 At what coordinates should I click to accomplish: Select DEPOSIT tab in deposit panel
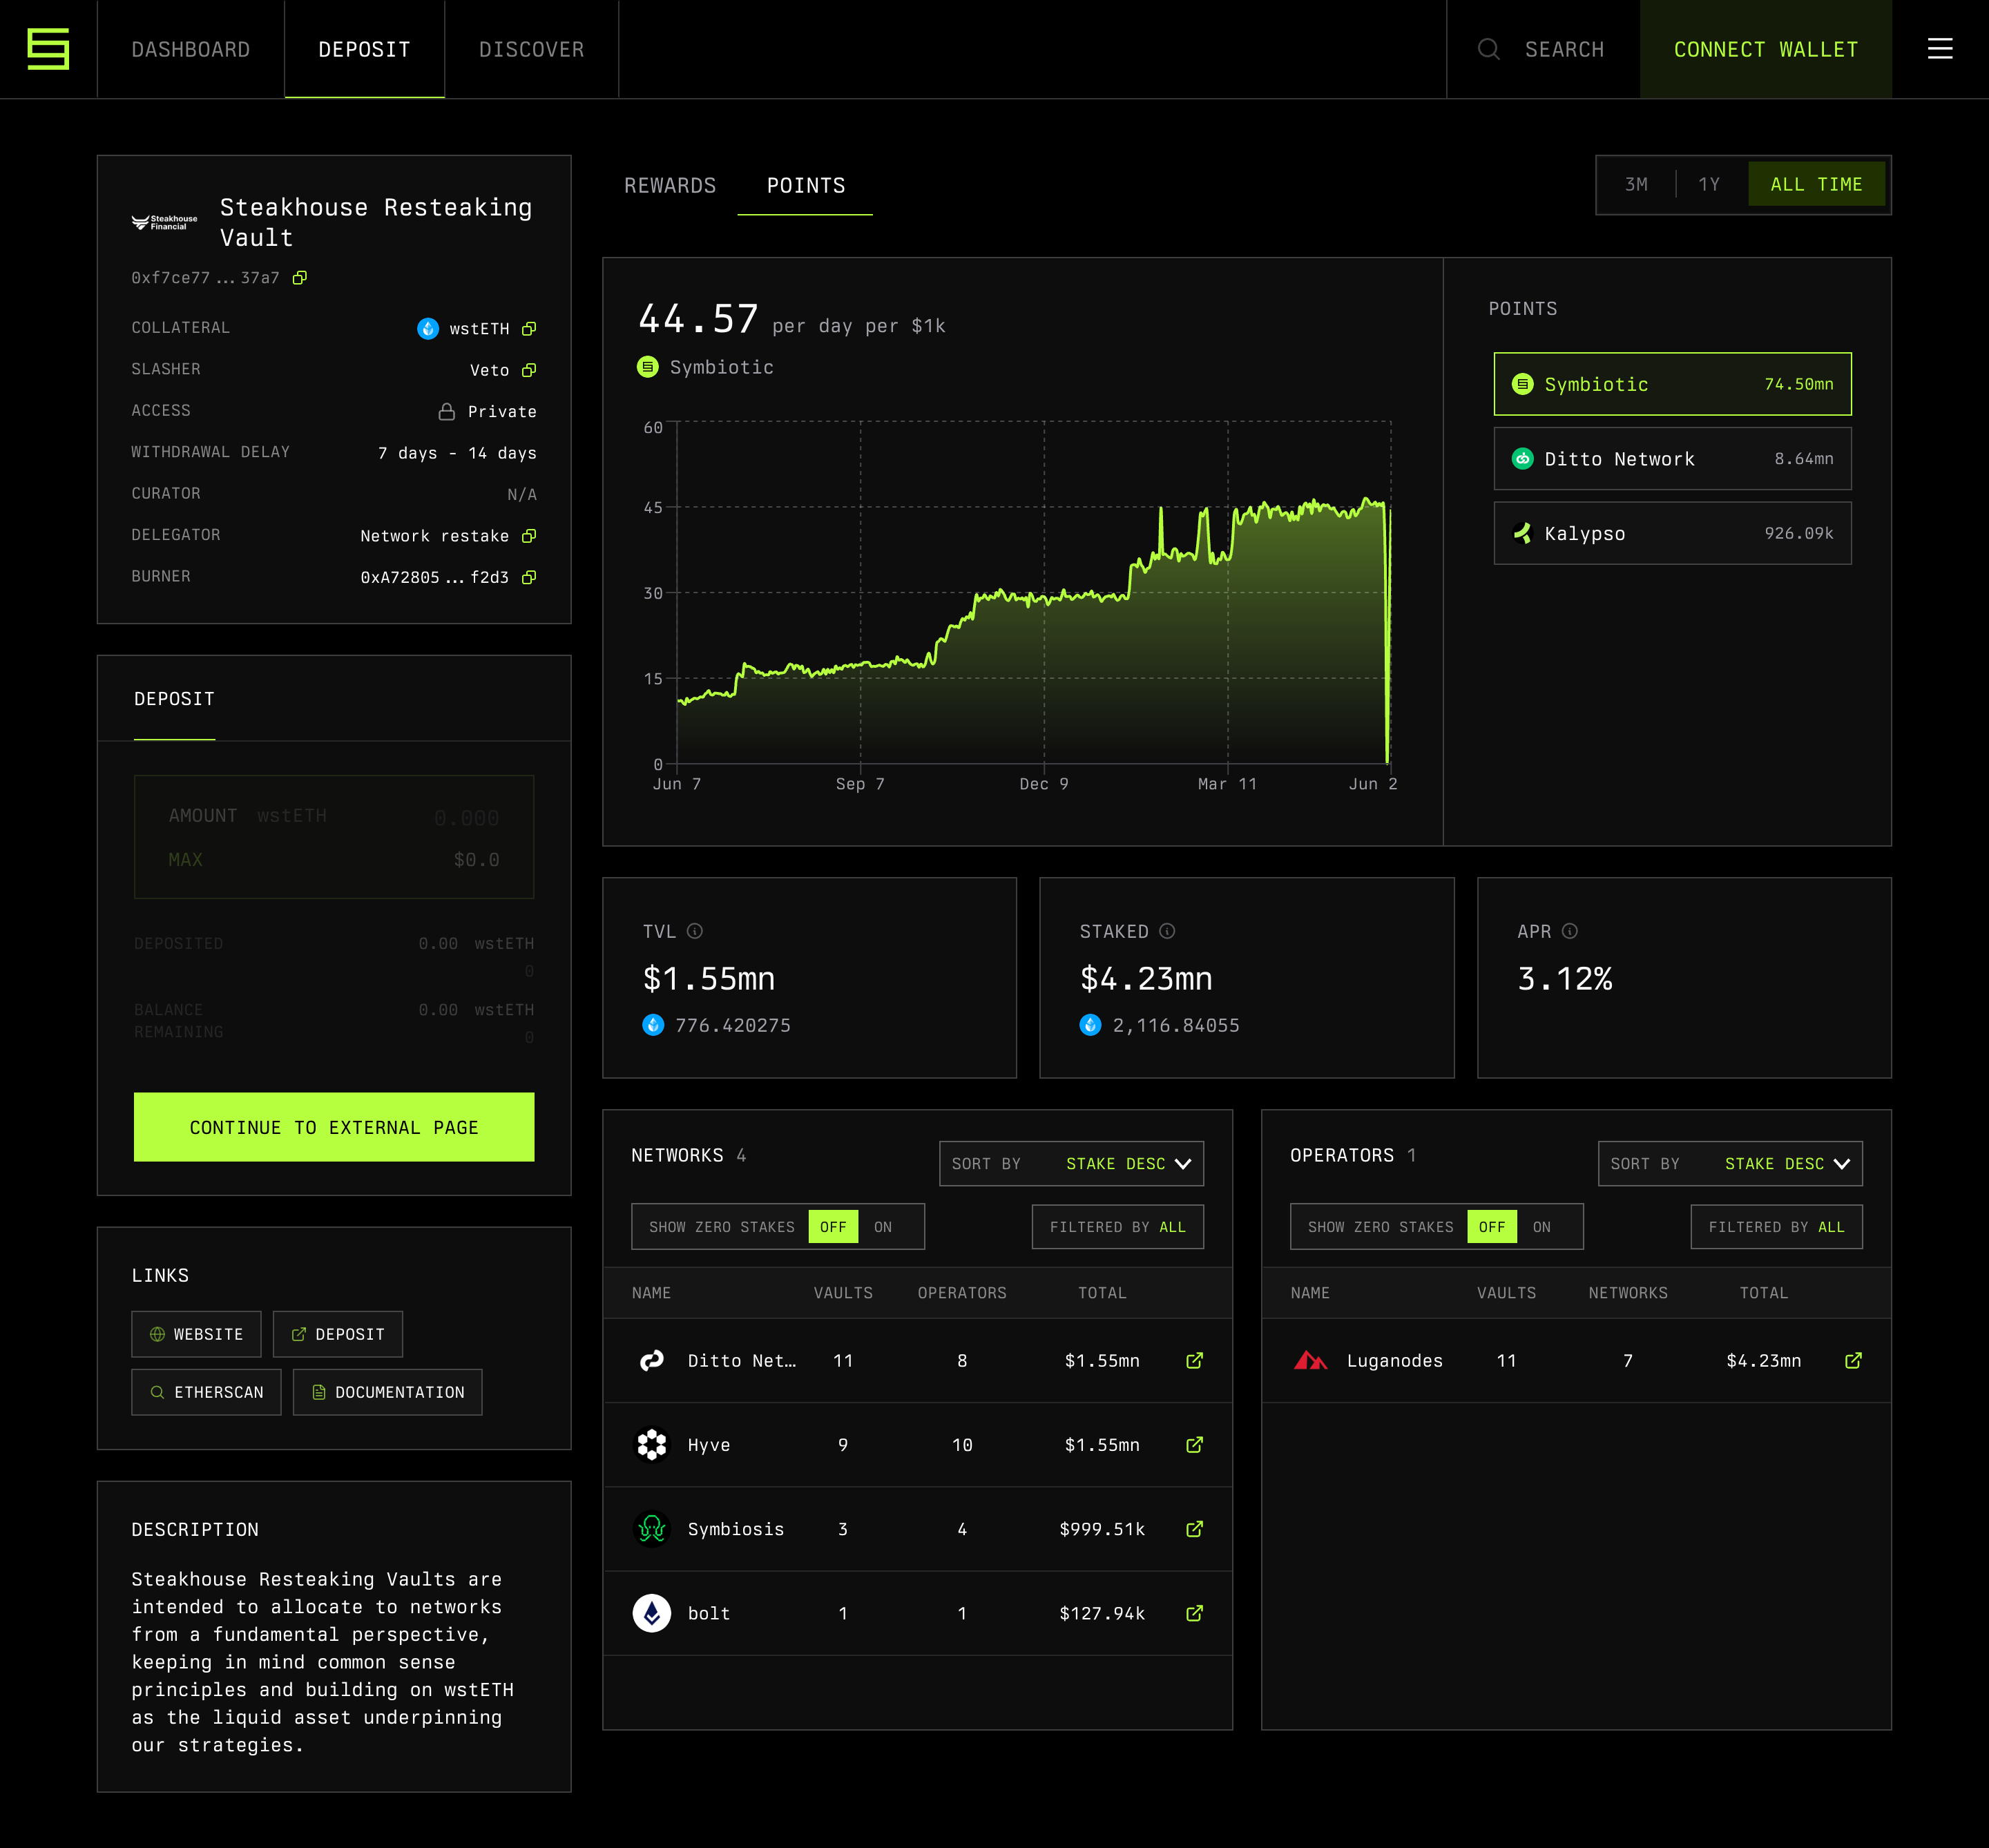coord(175,699)
